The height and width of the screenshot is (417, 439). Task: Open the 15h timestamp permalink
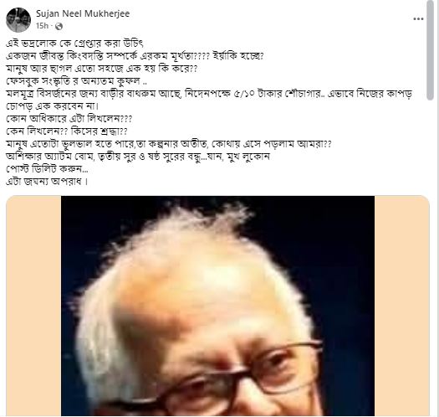click(42, 26)
